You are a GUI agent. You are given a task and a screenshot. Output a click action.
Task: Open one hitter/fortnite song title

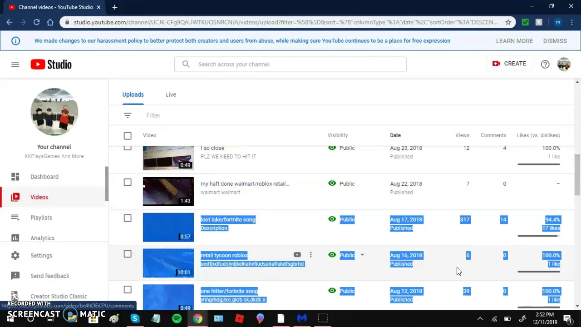point(229,291)
